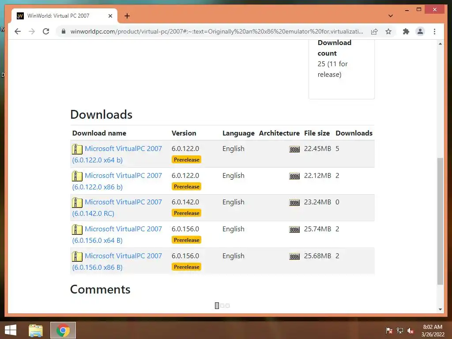This screenshot has width=452, height=339.
Task: Close the WinWorld Virtual PC 2007 tab
Action: pos(110,16)
